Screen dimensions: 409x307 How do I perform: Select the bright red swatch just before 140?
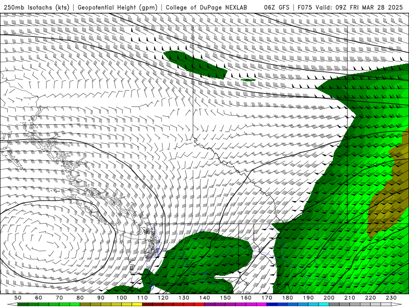coord(199,304)
